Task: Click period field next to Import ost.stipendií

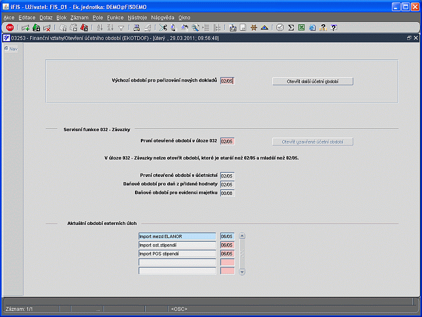Action: point(227,245)
